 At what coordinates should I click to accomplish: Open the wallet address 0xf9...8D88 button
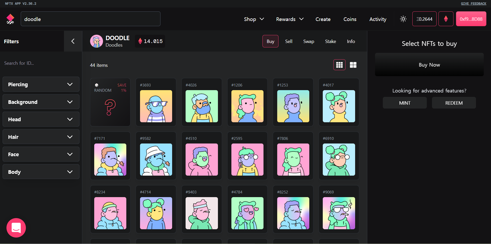471,19
